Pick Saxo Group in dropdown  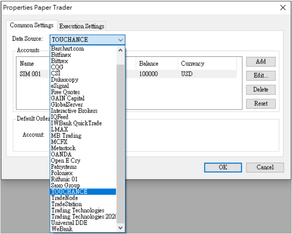[x=83, y=185]
